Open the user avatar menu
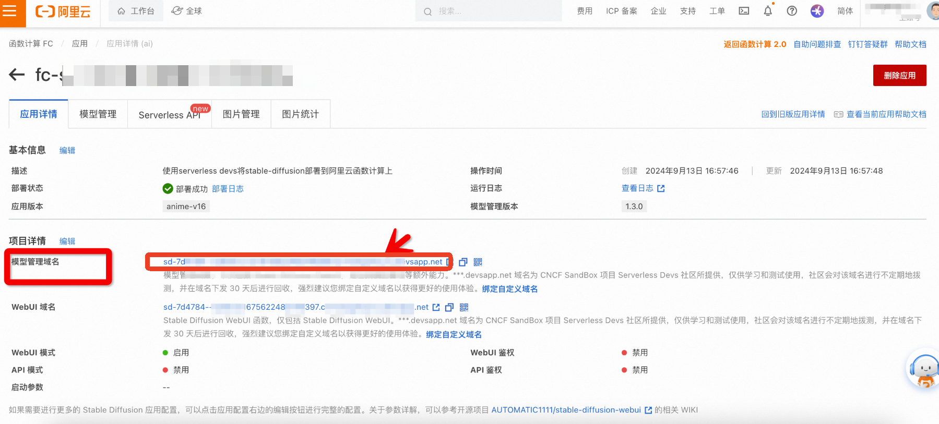 point(933,10)
